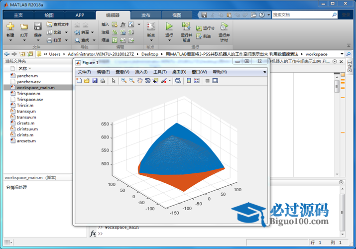Click Figure 1 New Figure icon
356x249 pixels.
79,81
